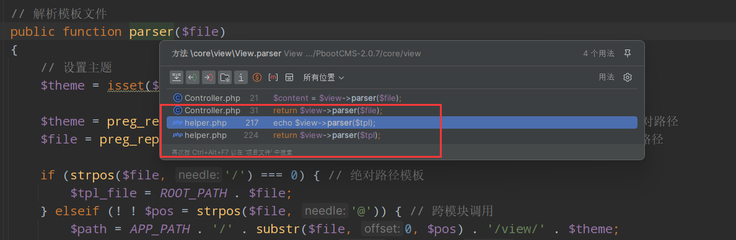736x240 pixels.
Task: Click the parser function name in code
Action: pos(151,32)
